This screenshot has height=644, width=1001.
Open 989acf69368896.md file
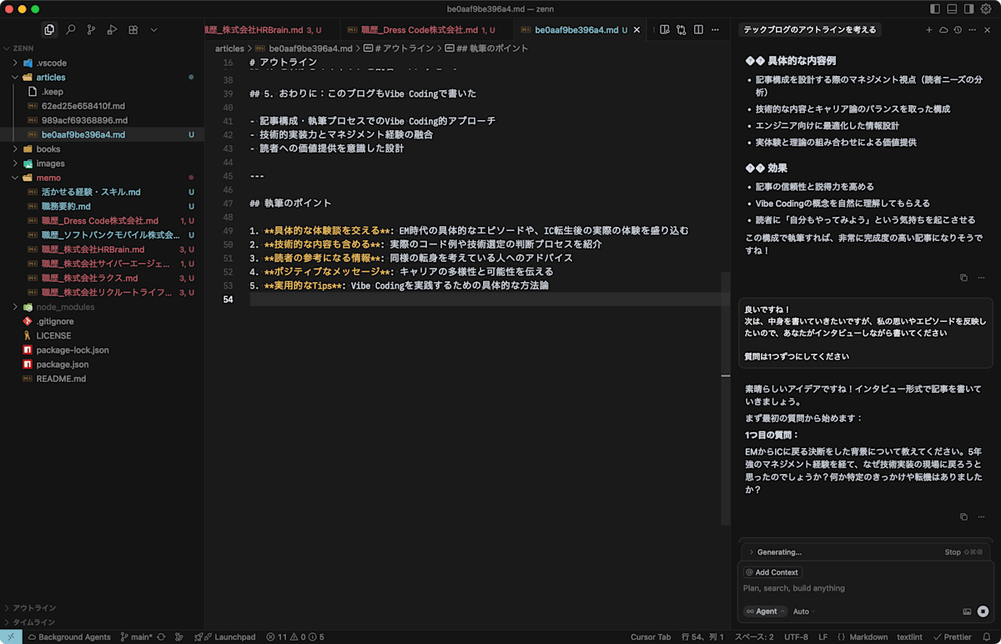point(102,120)
